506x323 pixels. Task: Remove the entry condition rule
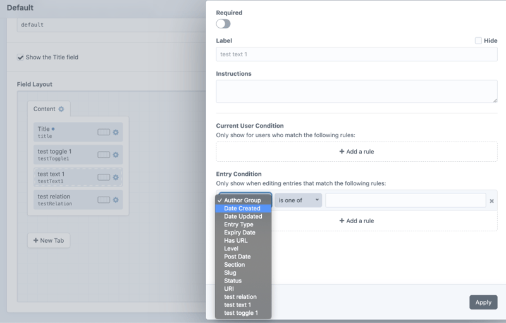click(491, 201)
